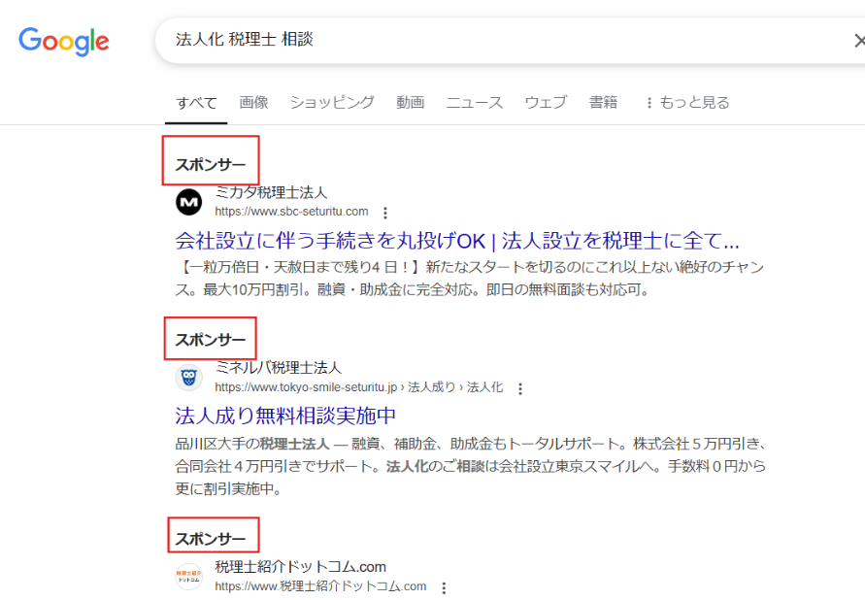Open the three-dot menu next to sbc-seturitu.com
Screen dimensions: 865x600
pyautogui.click(x=386, y=213)
